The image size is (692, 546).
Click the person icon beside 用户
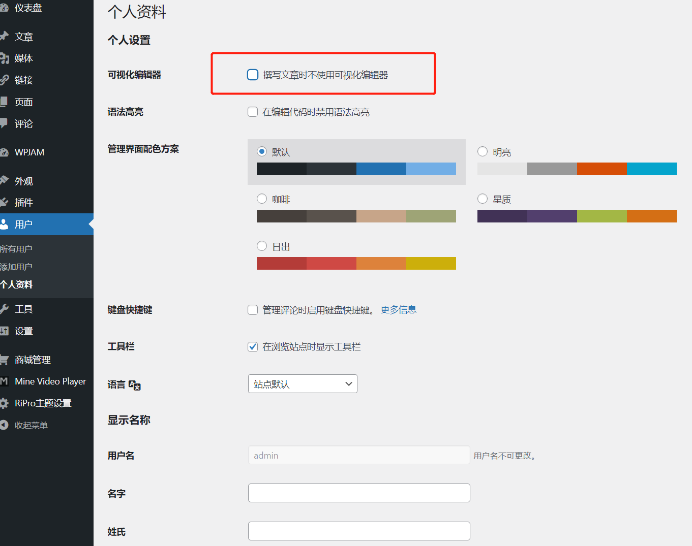(x=4, y=224)
